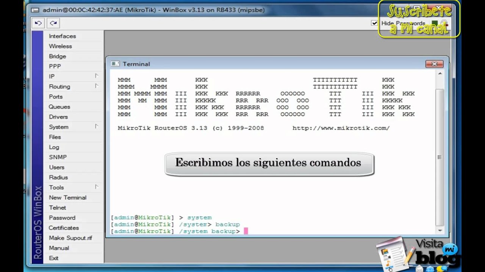Expand the IP submenu arrow
This screenshot has height=272, width=485.
click(97, 76)
